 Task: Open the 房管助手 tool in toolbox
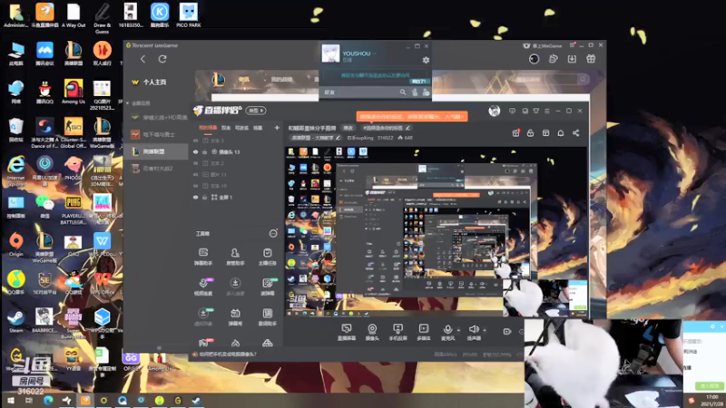pyautogui.click(x=235, y=257)
